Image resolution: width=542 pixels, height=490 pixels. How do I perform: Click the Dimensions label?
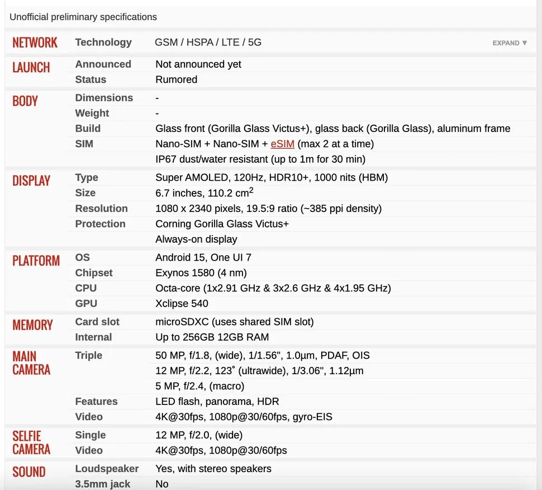pos(104,98)
